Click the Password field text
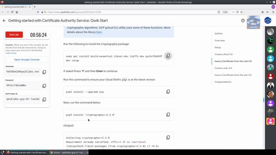276x155 pixels. coord(22,85)
